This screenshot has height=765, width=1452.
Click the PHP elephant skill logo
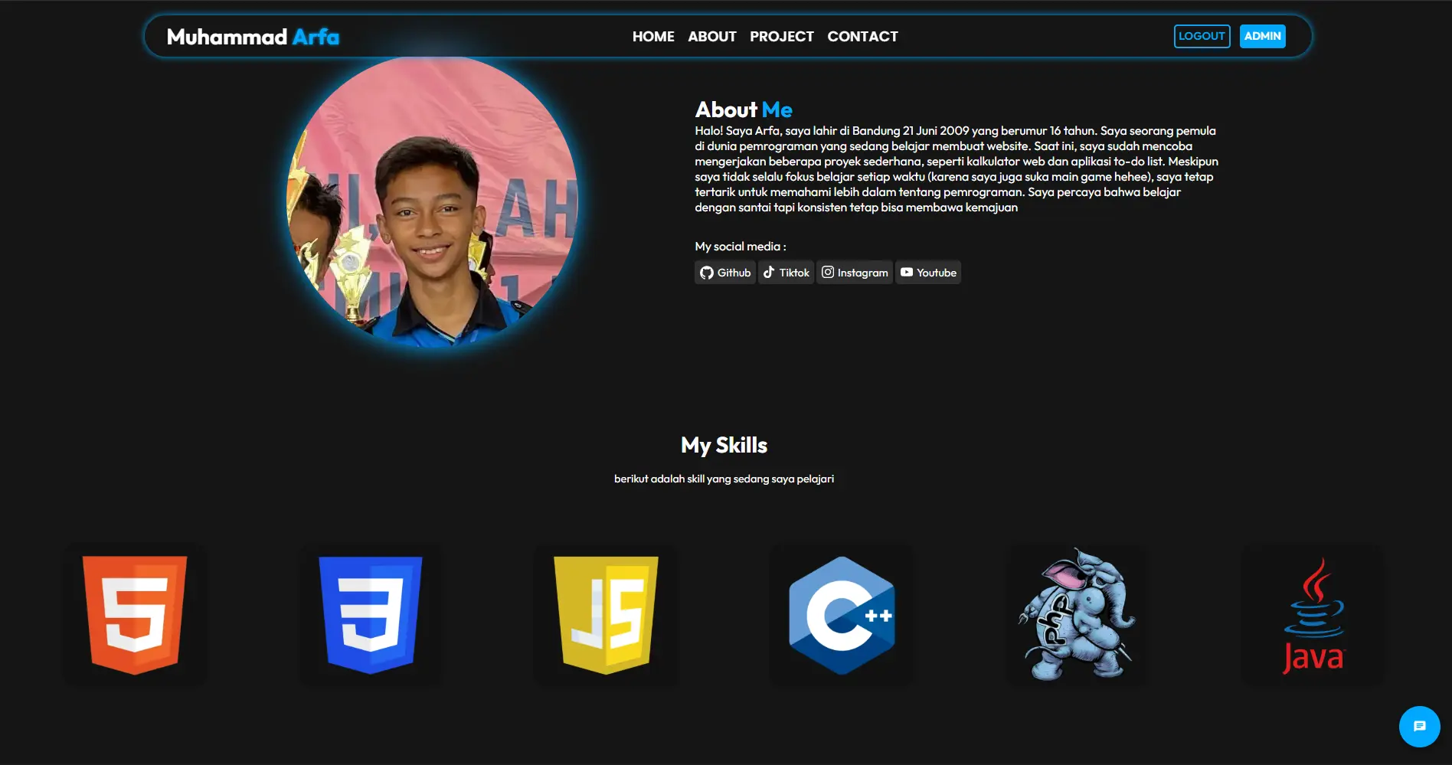(x=1077, y=615)
